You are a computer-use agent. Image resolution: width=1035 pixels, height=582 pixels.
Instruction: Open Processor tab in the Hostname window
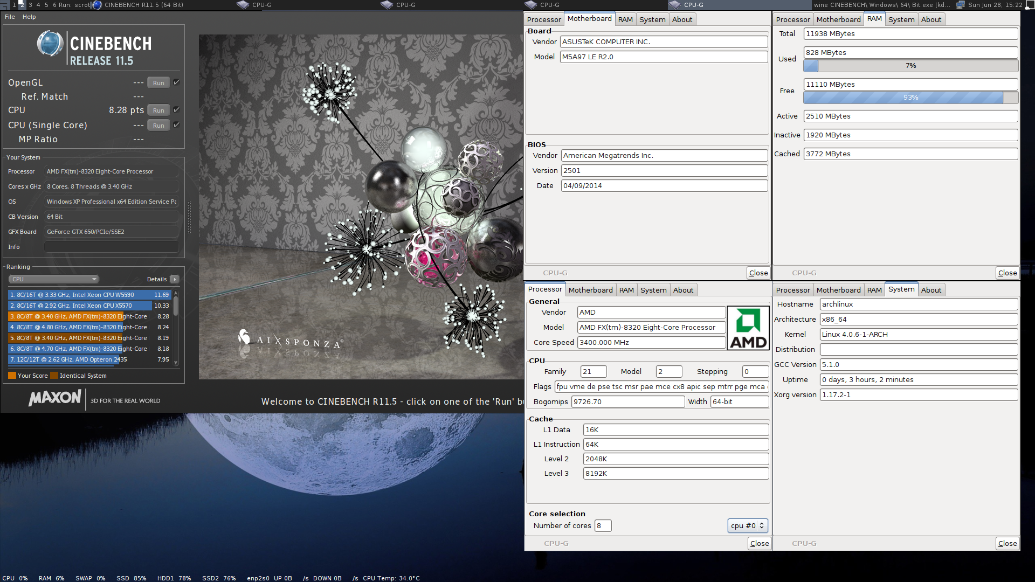click(793, 290)
